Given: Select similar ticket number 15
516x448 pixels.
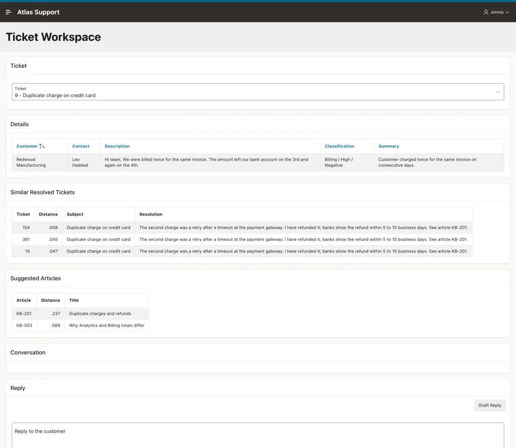Looking at the screenshot, I should click(27, 251).
